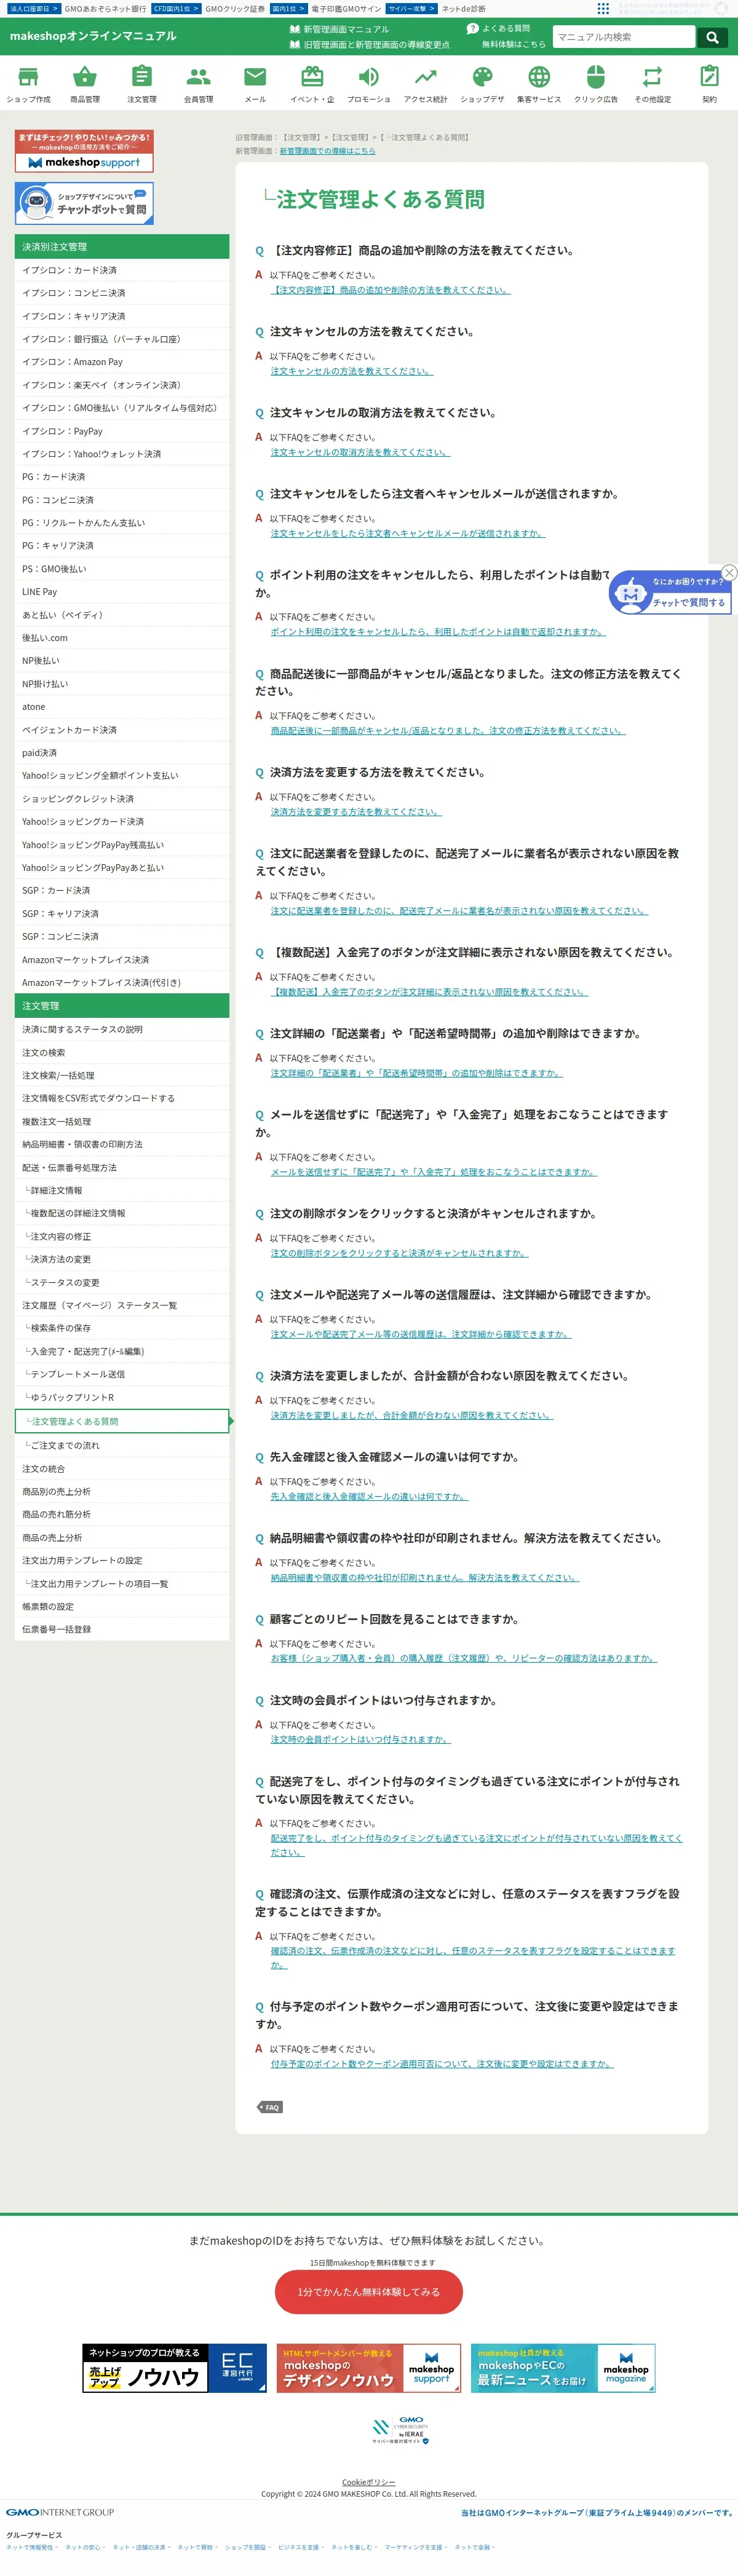The image size is (738, 2576).
Task: Click makeshopオンラインマニュアル site title
Action: [x=93, y=36]
